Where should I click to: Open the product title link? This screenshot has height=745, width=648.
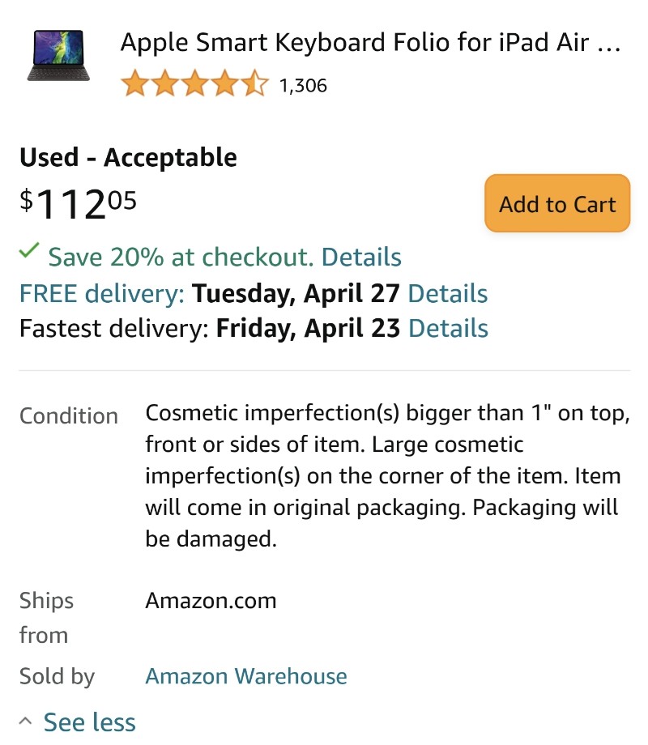pos(370,42)
